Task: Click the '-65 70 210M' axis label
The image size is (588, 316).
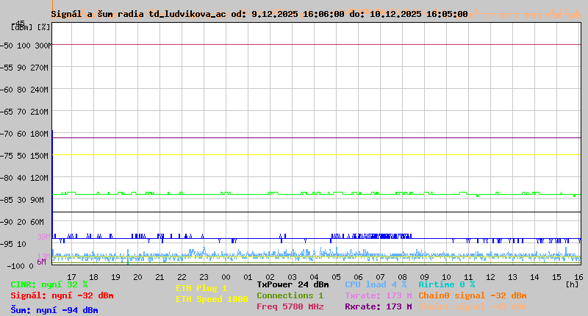Action: coord(24,112)
